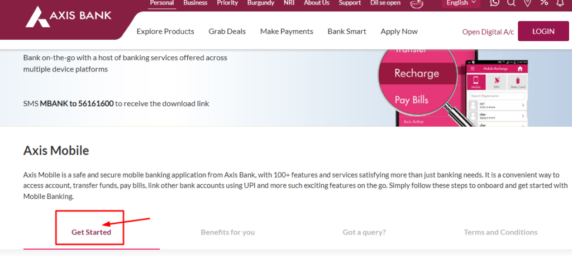Viewport: 572px width, 263px height.
Task: Click the MBANK to 56161600 text
Action: [77, 104]
